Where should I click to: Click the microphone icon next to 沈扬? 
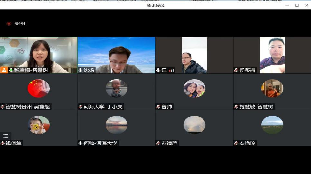coord(80,70)
